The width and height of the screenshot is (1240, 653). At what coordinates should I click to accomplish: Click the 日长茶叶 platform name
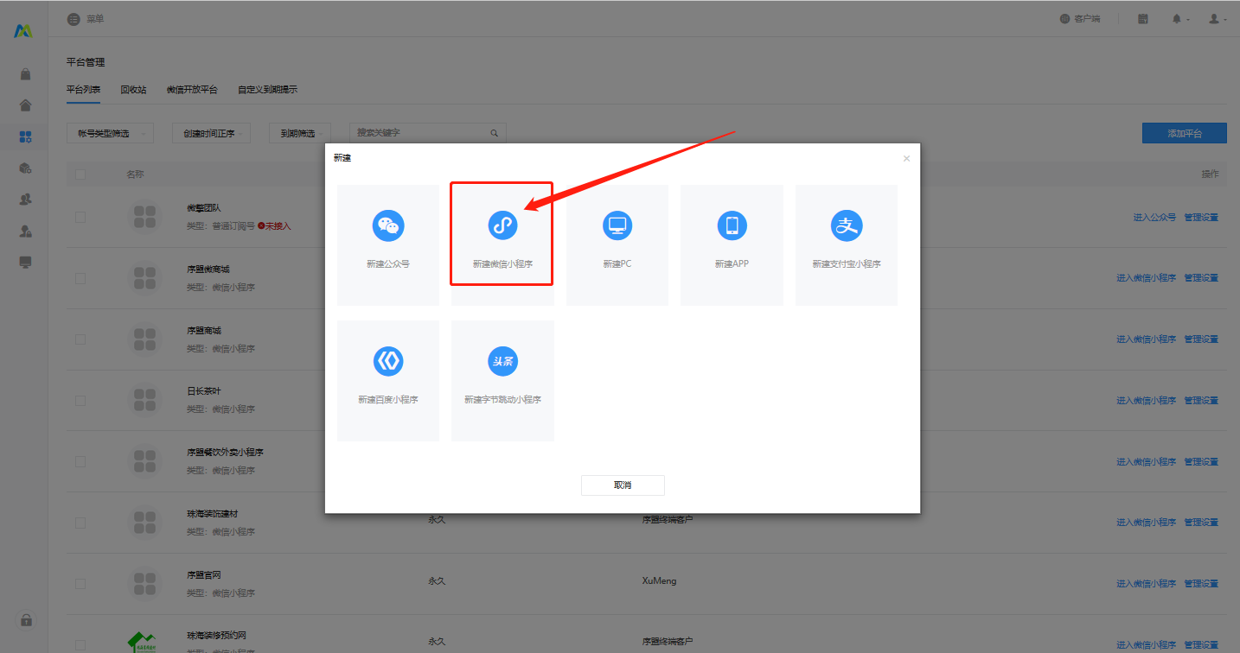[x=203, y=391]
